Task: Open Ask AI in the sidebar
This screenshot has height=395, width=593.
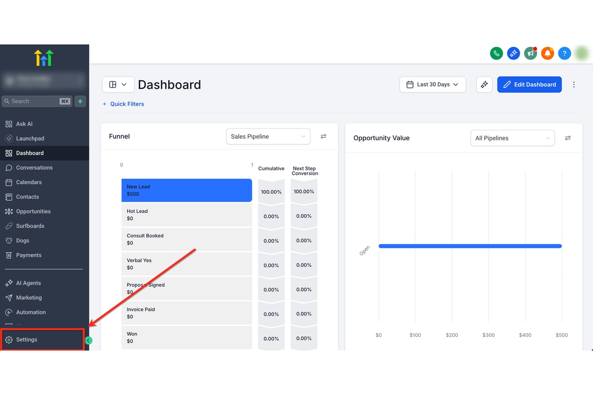Action: pos(44,124)
